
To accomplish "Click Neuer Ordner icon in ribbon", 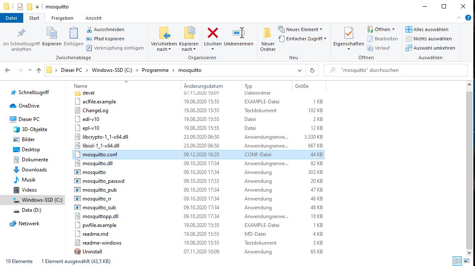I will pos(268,34).
